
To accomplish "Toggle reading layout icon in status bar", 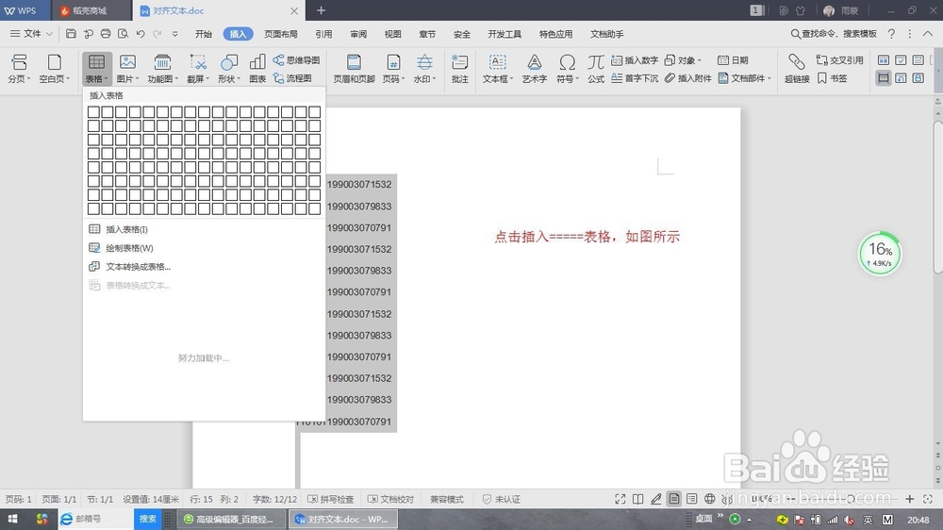I will click(638, 499).
